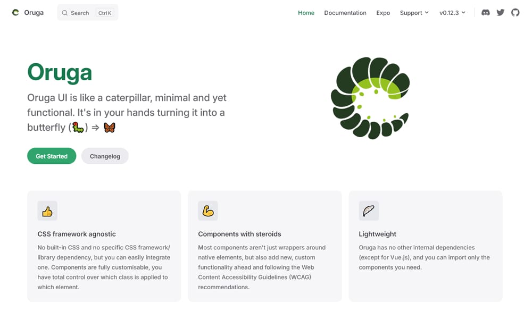Join Discord via the header icon
The image size is (532, 319).
pyautogui.click(x=485, y=12)
